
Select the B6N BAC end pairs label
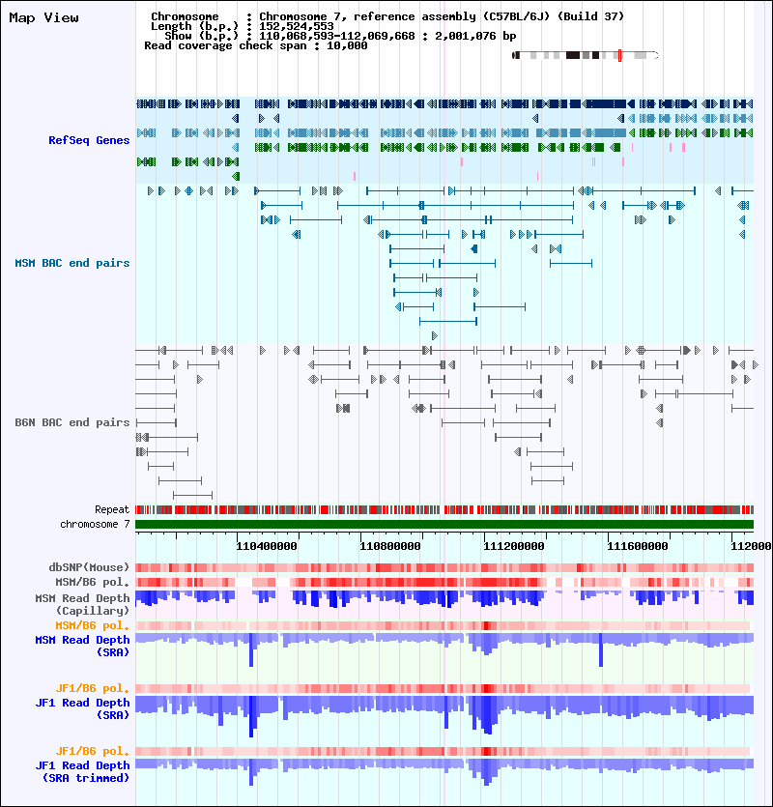tap(72, 422)
